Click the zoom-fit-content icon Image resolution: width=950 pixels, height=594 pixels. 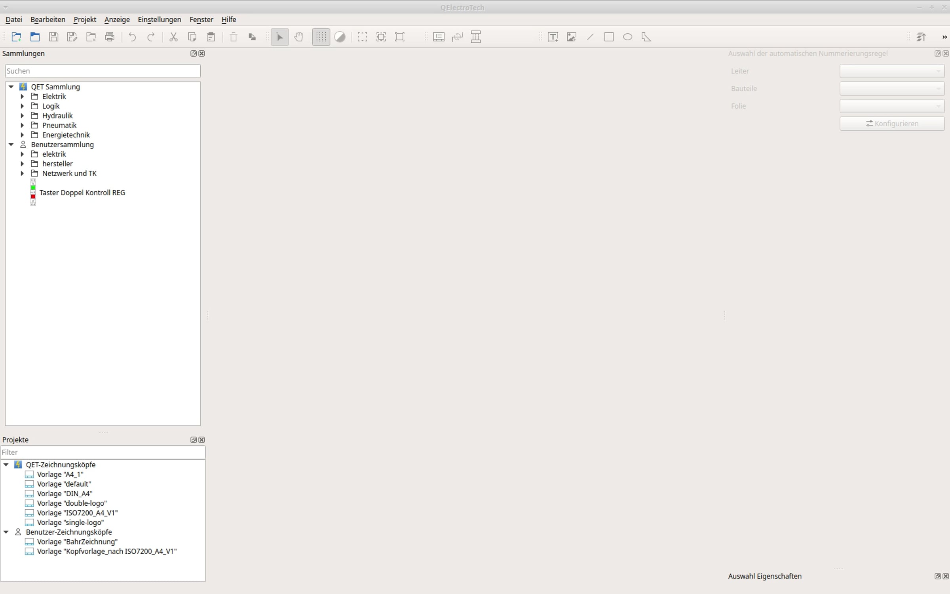point(381,37)
